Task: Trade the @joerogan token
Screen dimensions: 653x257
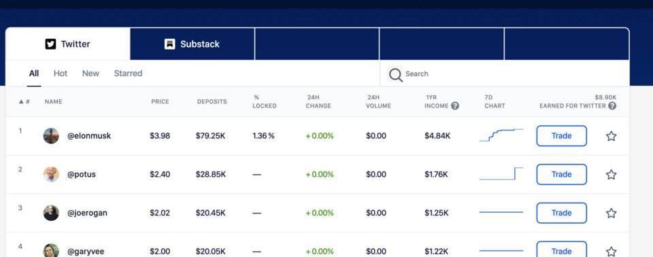Action: (561, 213)
